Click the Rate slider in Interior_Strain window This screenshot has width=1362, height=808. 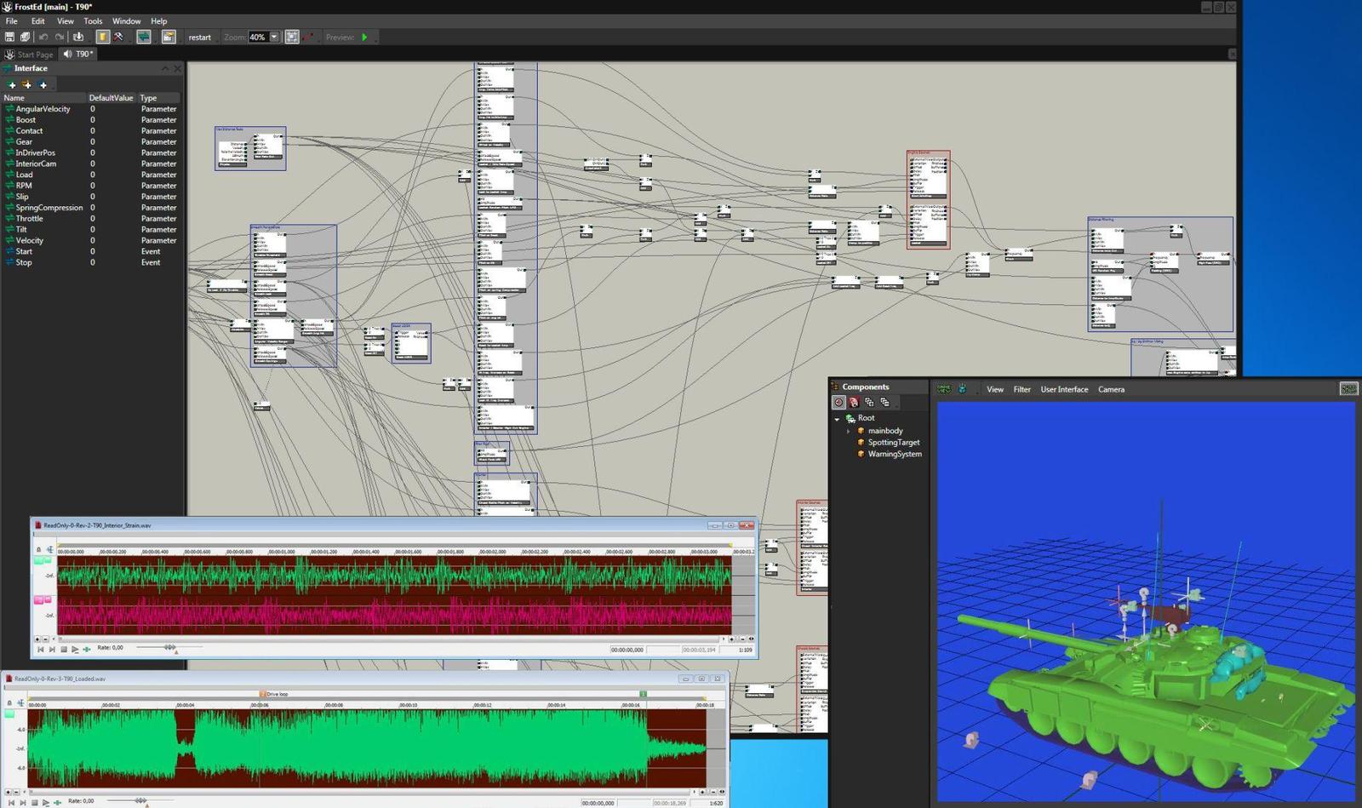click(169, 648)
